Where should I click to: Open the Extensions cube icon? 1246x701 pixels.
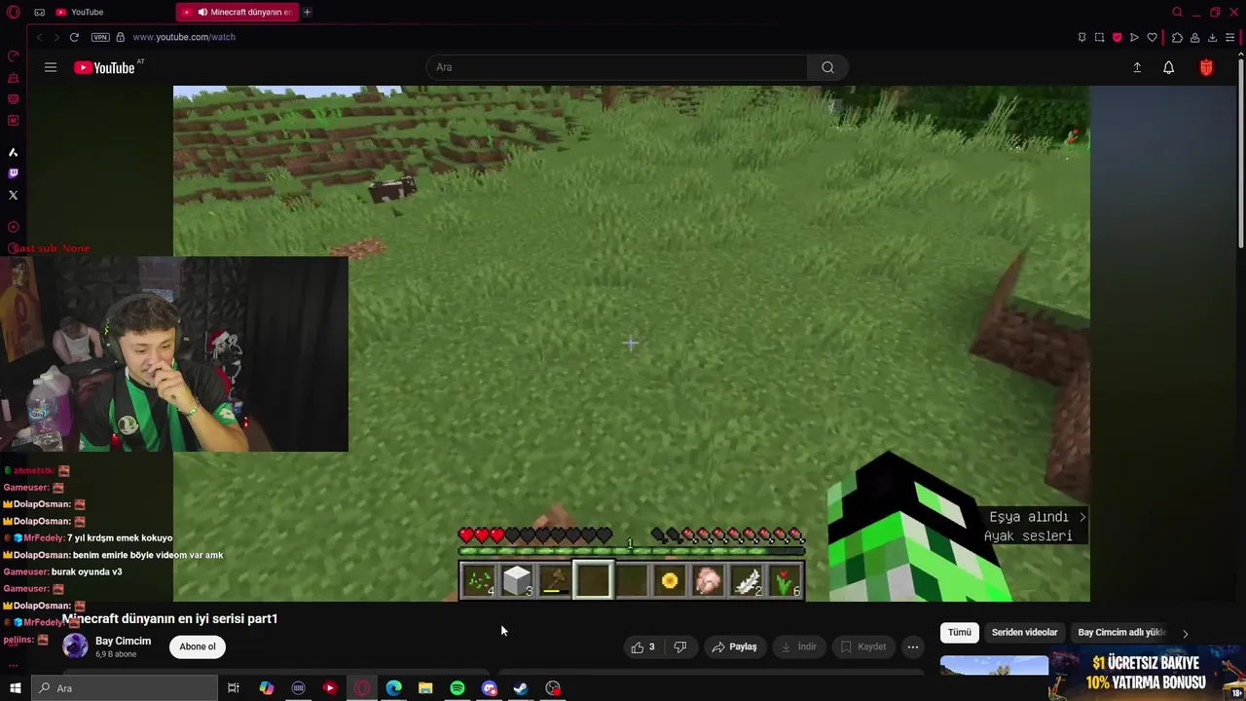click(x=1177, y=37)
